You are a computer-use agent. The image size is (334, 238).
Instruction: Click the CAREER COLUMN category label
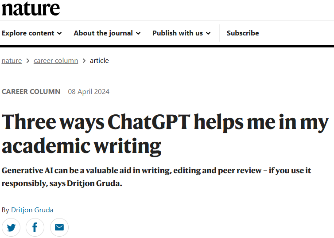tap(31, 92)
